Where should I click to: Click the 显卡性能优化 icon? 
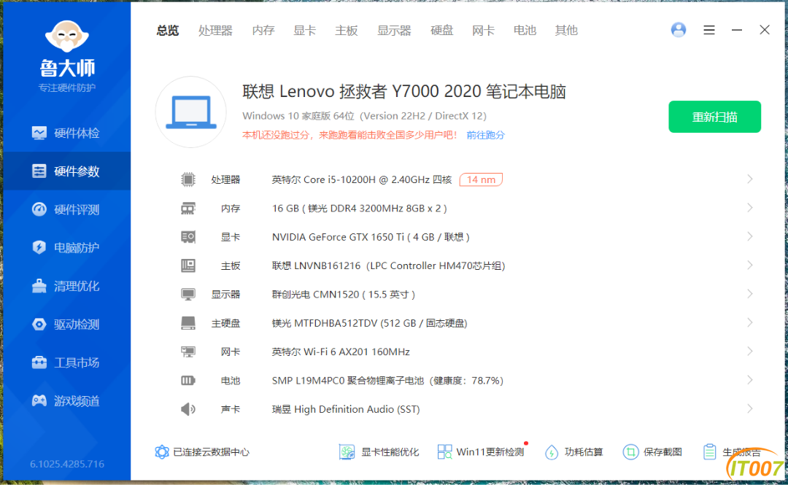[x=347, y=452]
